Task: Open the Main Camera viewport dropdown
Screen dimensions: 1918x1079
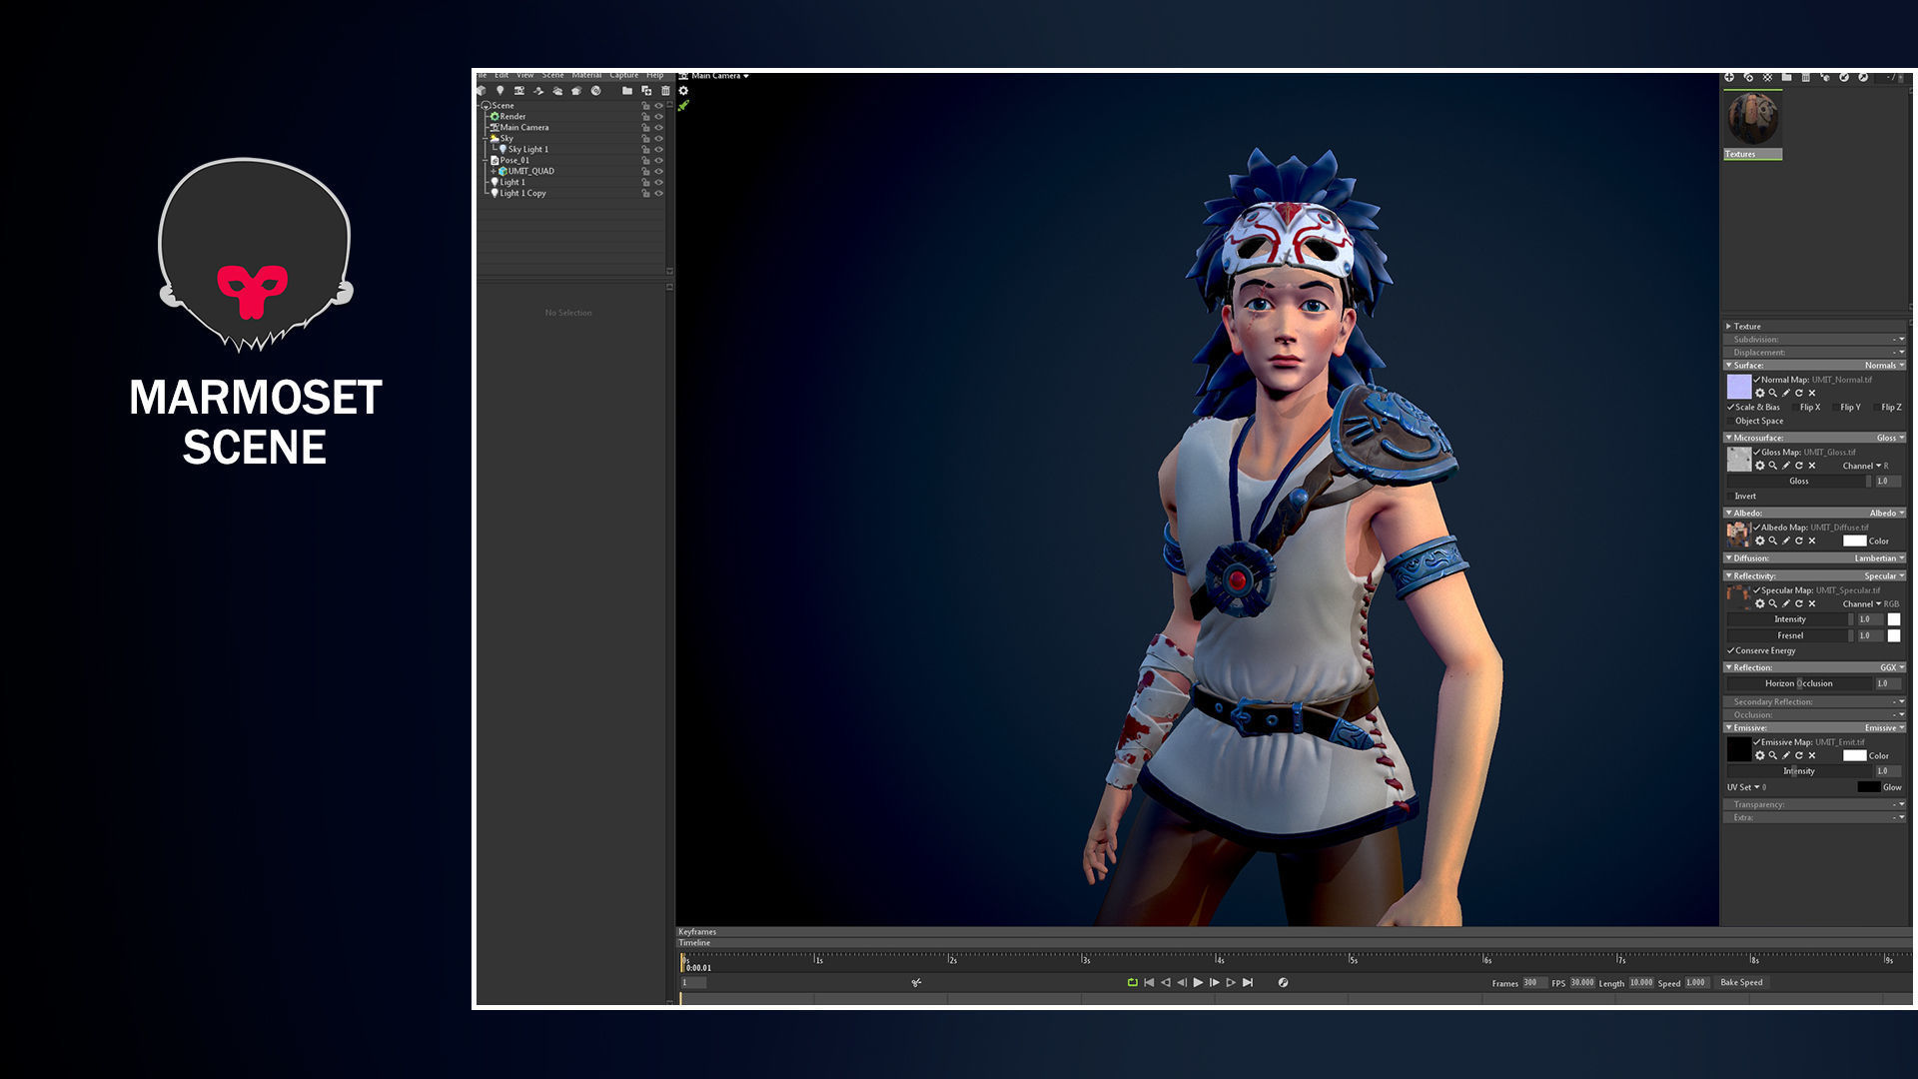Action: 720,76
